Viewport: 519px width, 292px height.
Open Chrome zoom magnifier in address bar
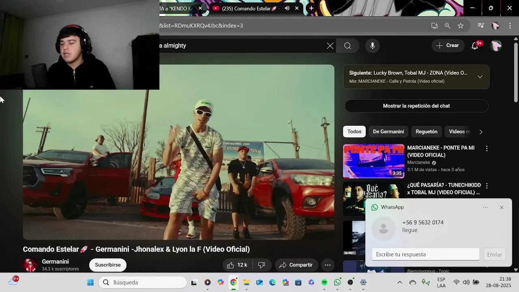pos(447,26)
